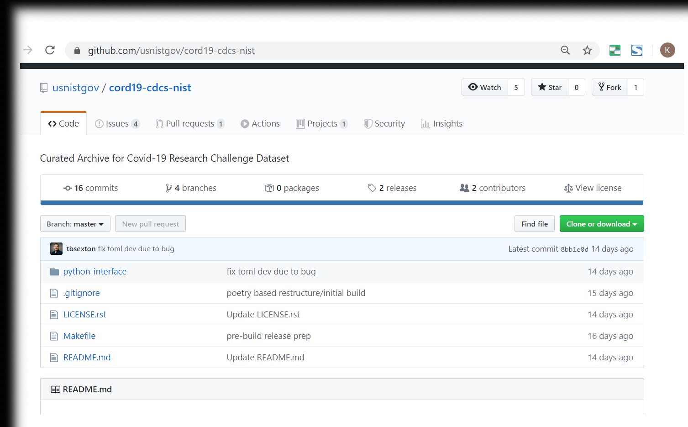The image size is (688, 427).
Task: Watch this repository
Action: (x=485, y=87)
